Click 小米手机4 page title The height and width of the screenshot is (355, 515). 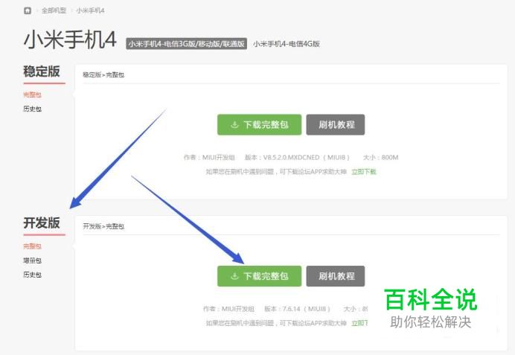[x=70, y=39]
